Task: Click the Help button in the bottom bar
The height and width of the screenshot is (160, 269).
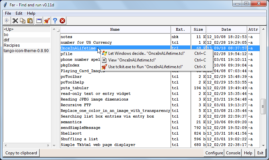Action: click(x=248, y=153)
